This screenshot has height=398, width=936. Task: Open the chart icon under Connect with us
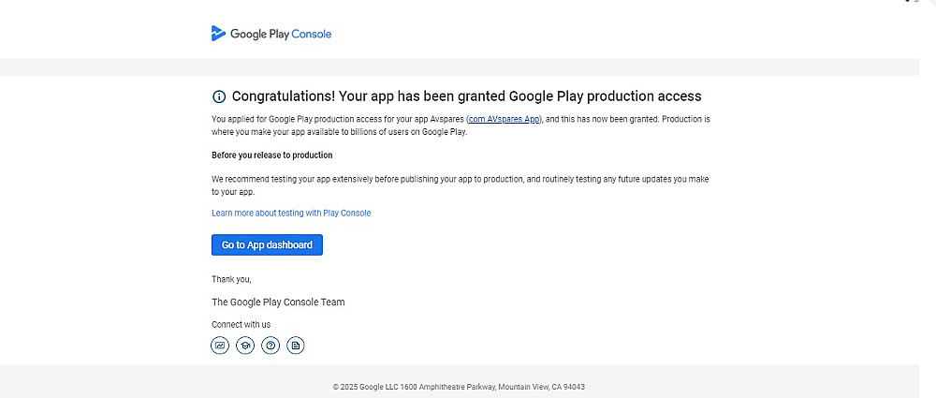point(220,346)
